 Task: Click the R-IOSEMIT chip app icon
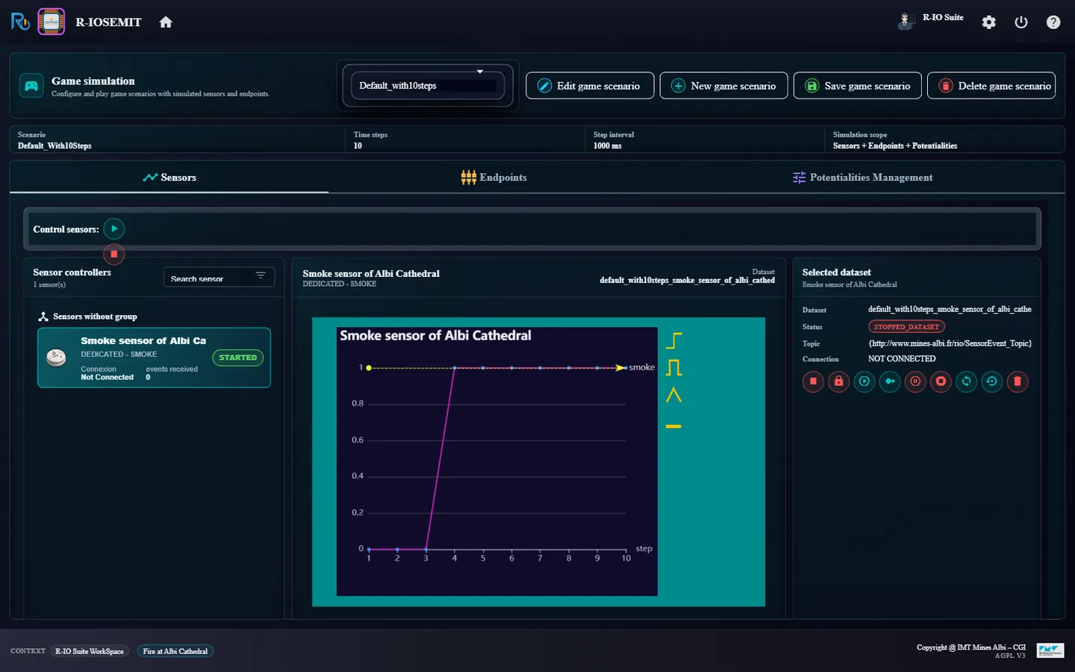pos(52,22)
